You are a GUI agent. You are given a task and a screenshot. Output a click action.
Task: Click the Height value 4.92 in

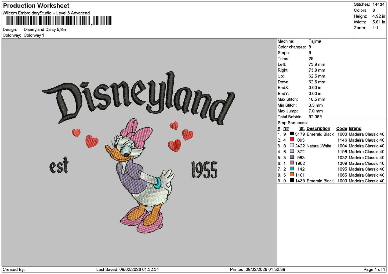pos(379,16)
